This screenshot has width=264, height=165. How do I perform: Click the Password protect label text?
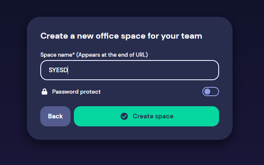(76, 92)
